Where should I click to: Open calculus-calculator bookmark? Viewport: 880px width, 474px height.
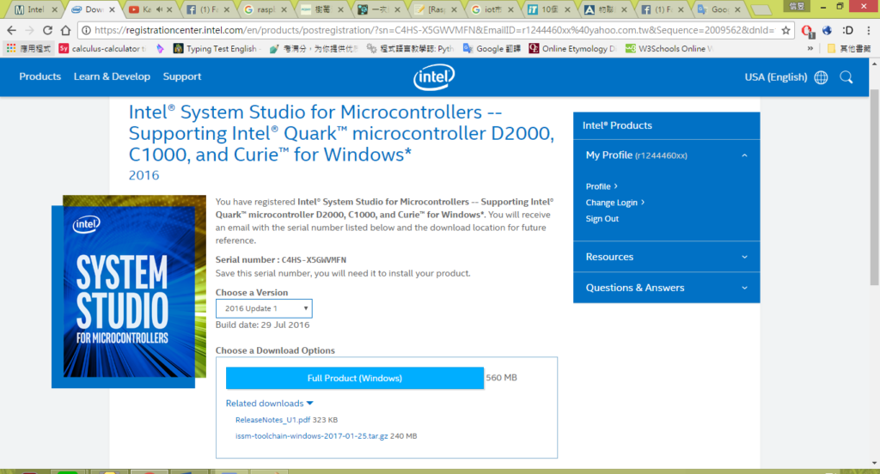101,49
